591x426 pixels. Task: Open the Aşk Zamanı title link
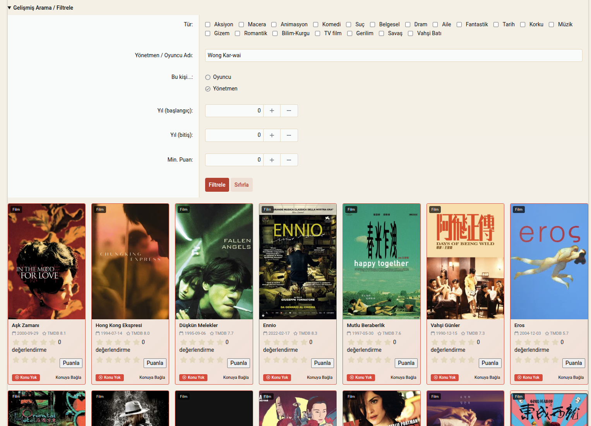26,325
